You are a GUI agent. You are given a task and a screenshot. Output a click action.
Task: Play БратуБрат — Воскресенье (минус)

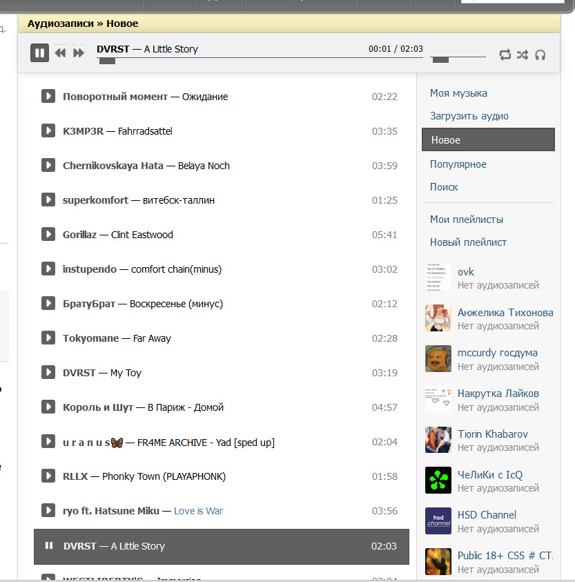[48, 303]
